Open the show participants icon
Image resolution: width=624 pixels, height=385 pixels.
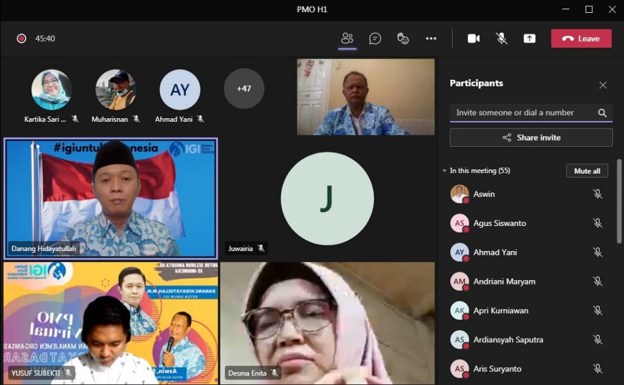(347, 38)
